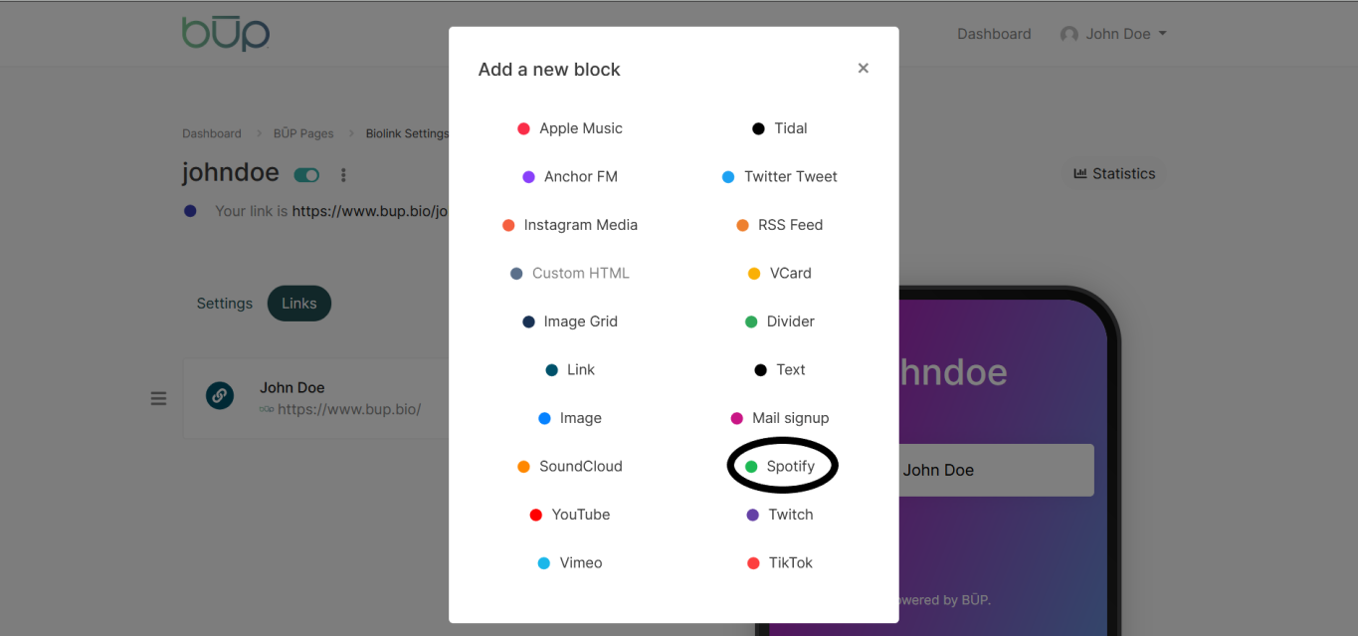This screenshot has height=636, width=1358.
Task: Choose the Image Grid block
Action: (x=570, y=321)
